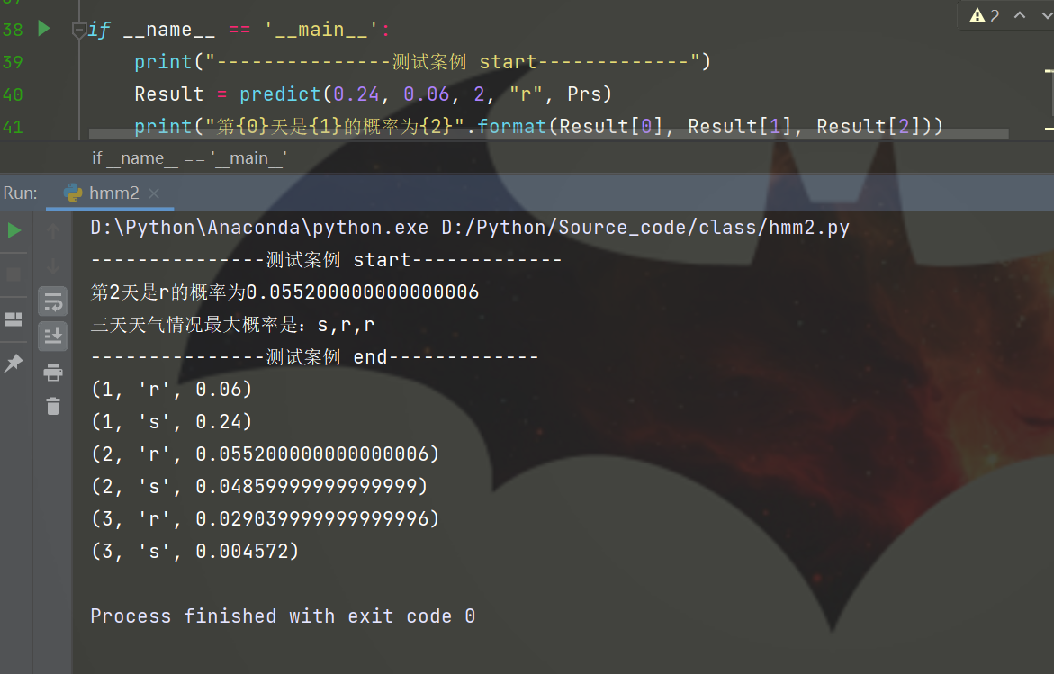Clear all console output with the trash icon
The width and height of the screenshot is (1054, 674).
click(x=52, y=406)
